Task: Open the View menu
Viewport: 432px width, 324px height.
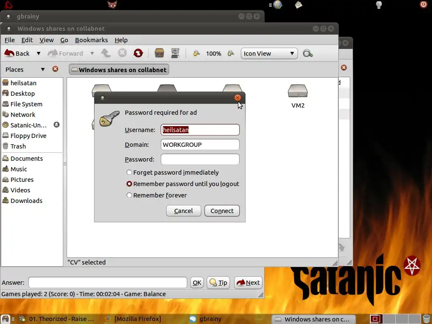Action: point(46,40)
